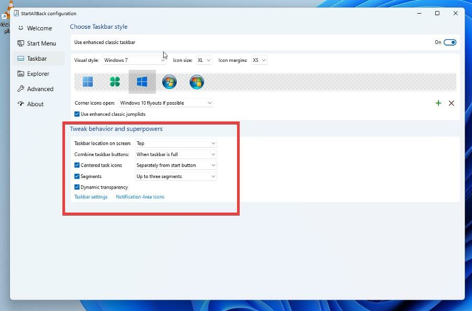The image size is (472, 311).
Task: Open Combine taskbar buttons dropdown
Action: click(176, 154)
